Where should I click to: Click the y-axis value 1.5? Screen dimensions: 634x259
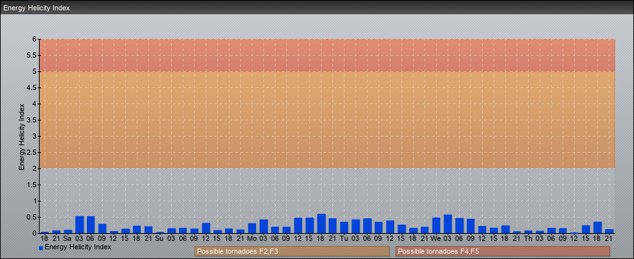[32, 185]
